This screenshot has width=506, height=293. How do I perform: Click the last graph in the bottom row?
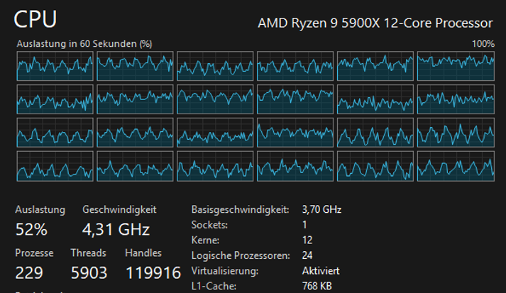point(456,166)
